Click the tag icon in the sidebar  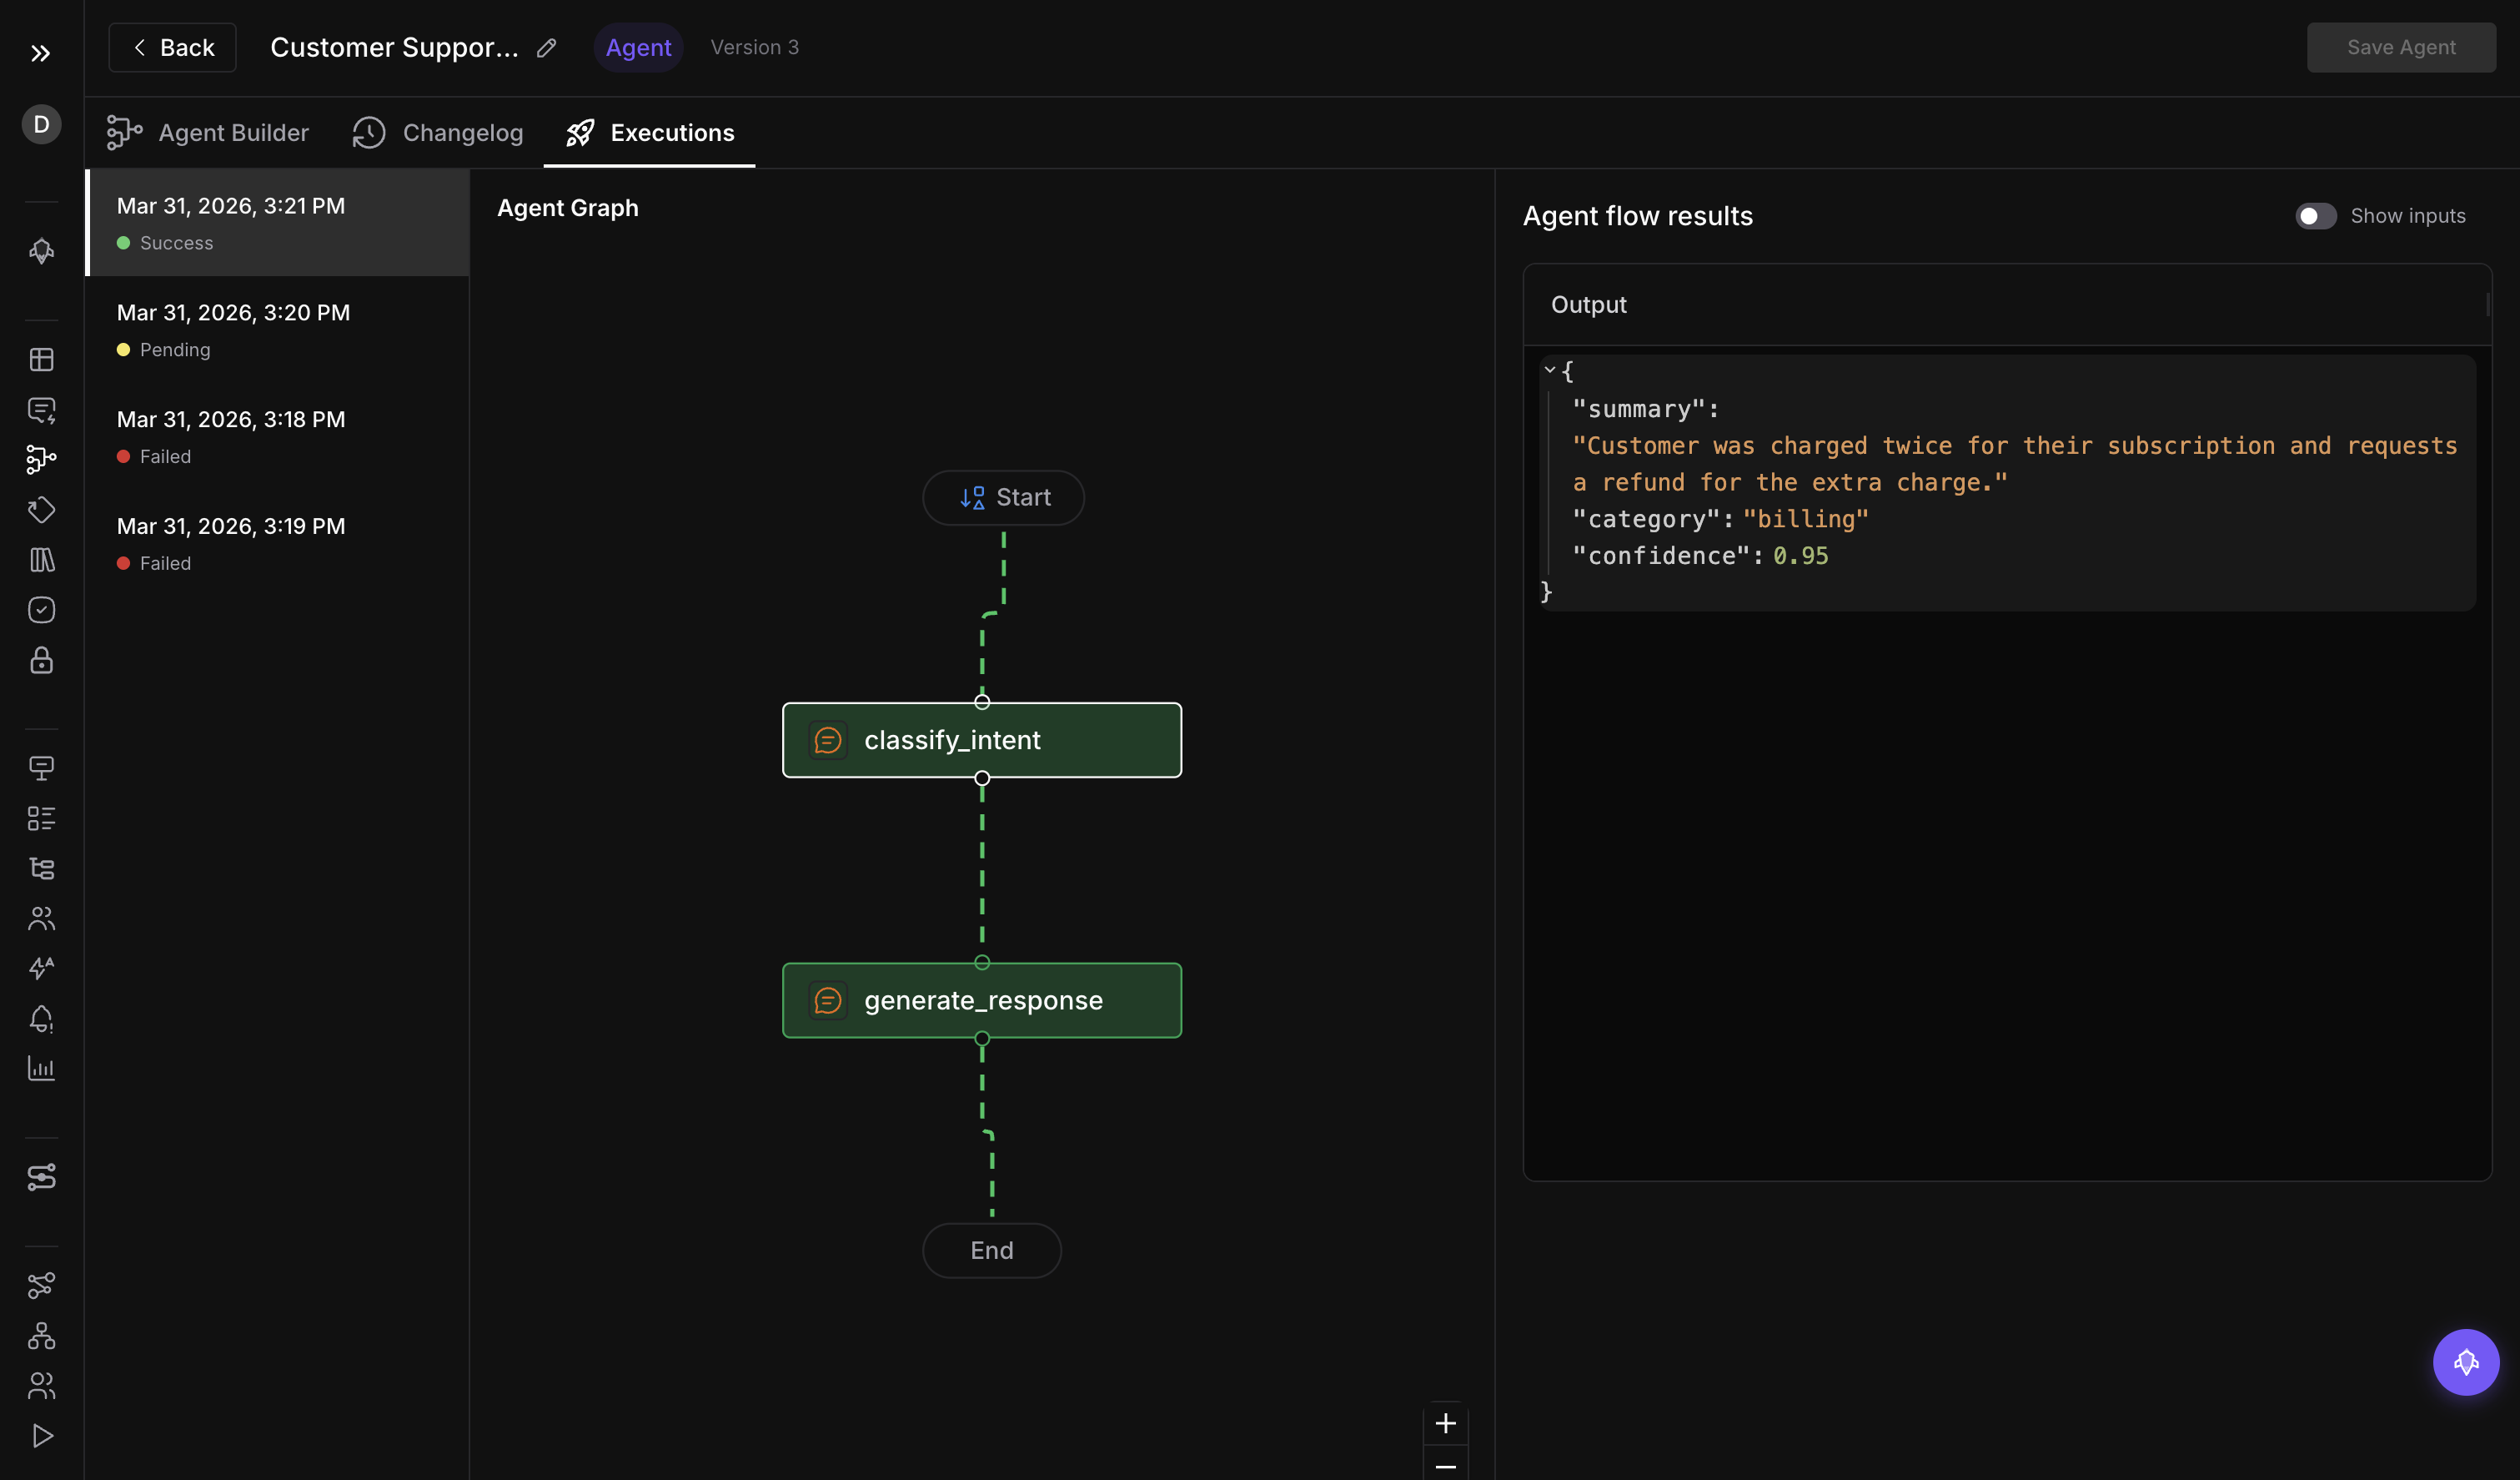click(x=41, y=511)
